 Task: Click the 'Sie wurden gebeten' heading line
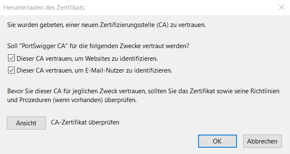[x=107, y=25]
